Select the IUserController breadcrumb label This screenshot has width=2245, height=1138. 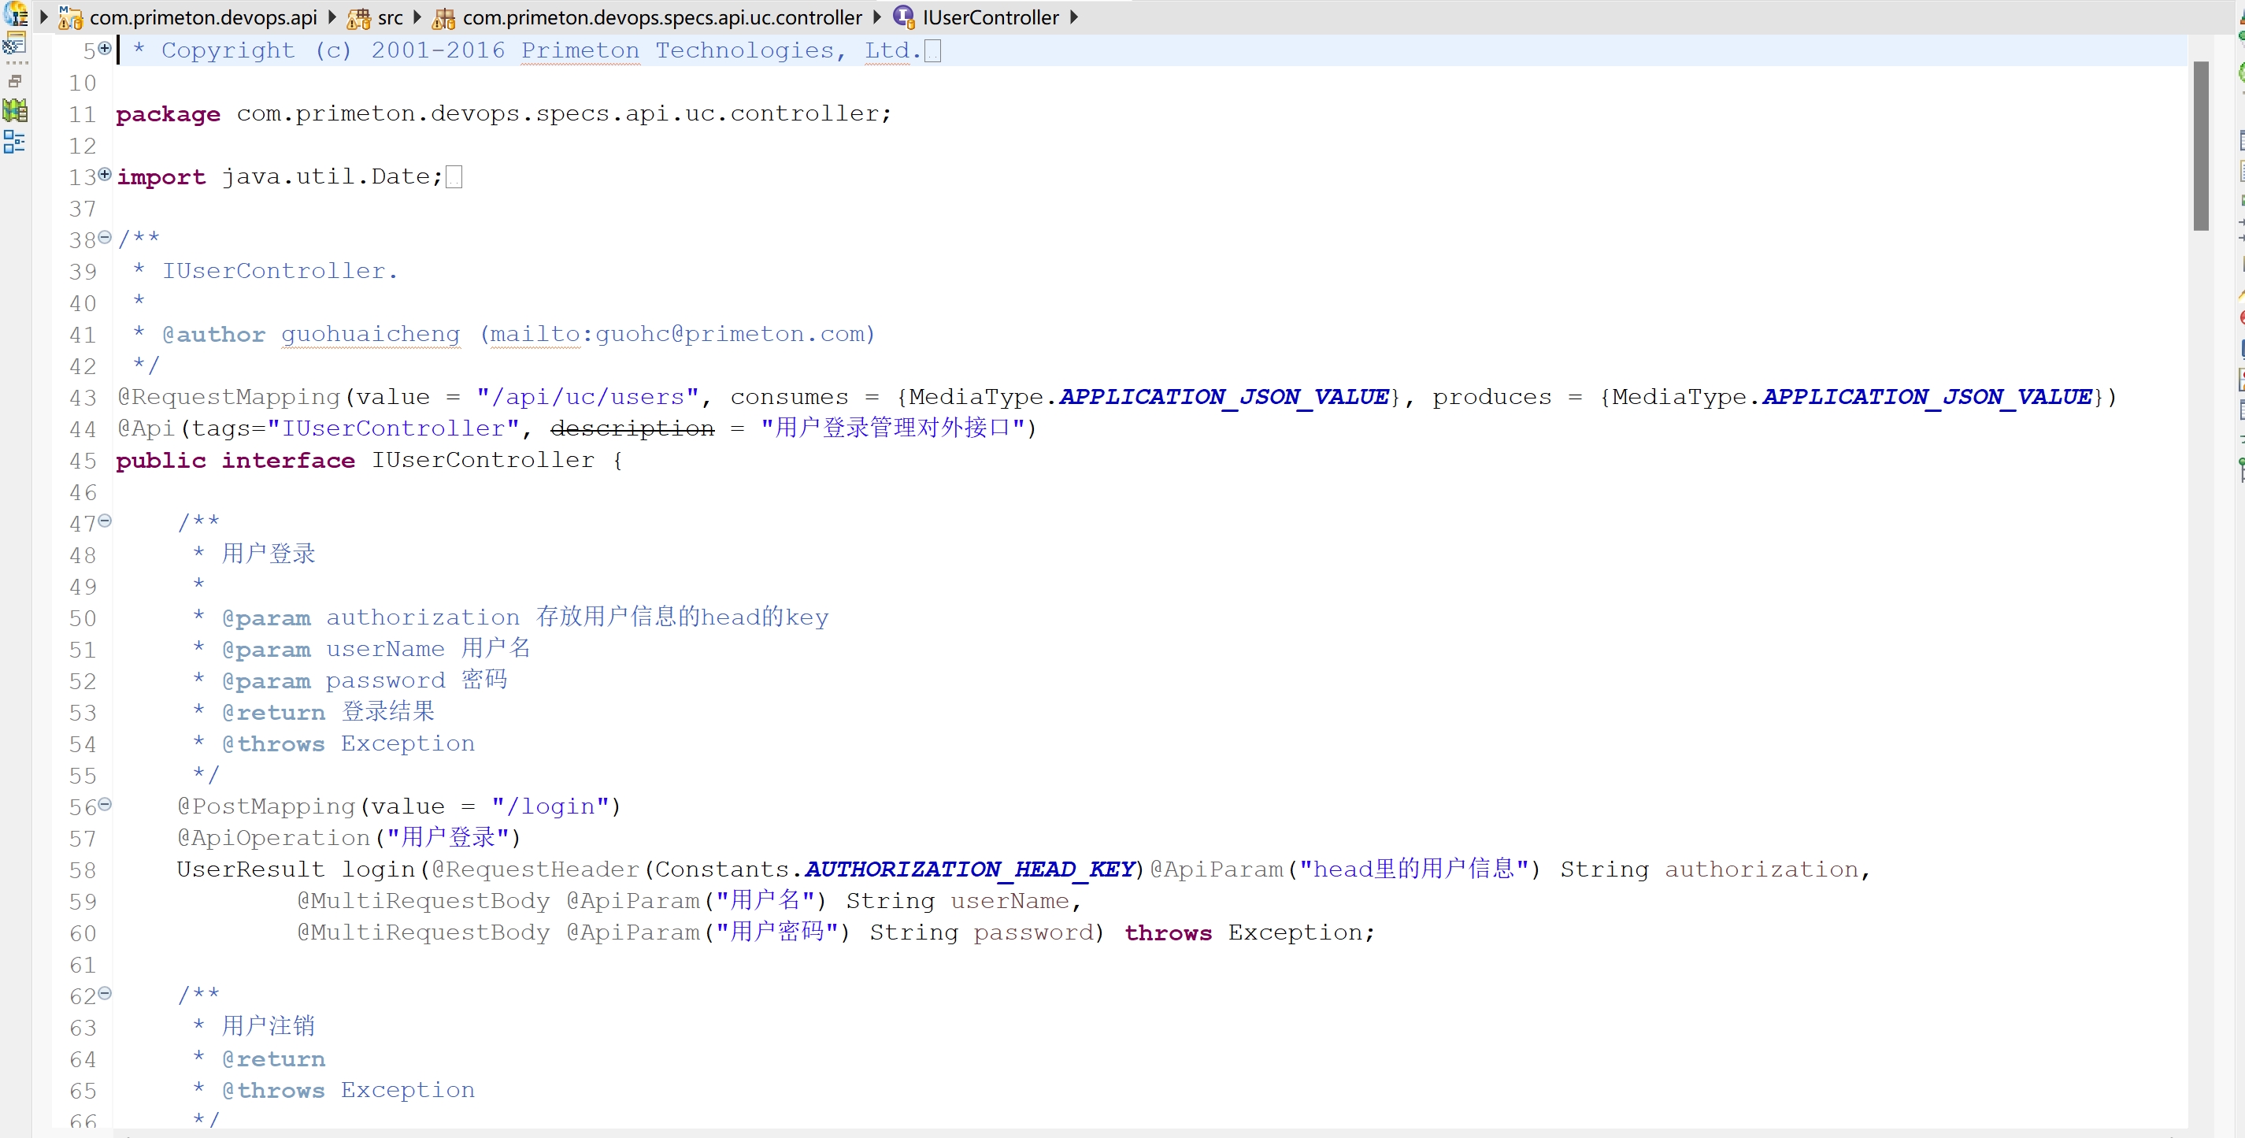[990, 17]
